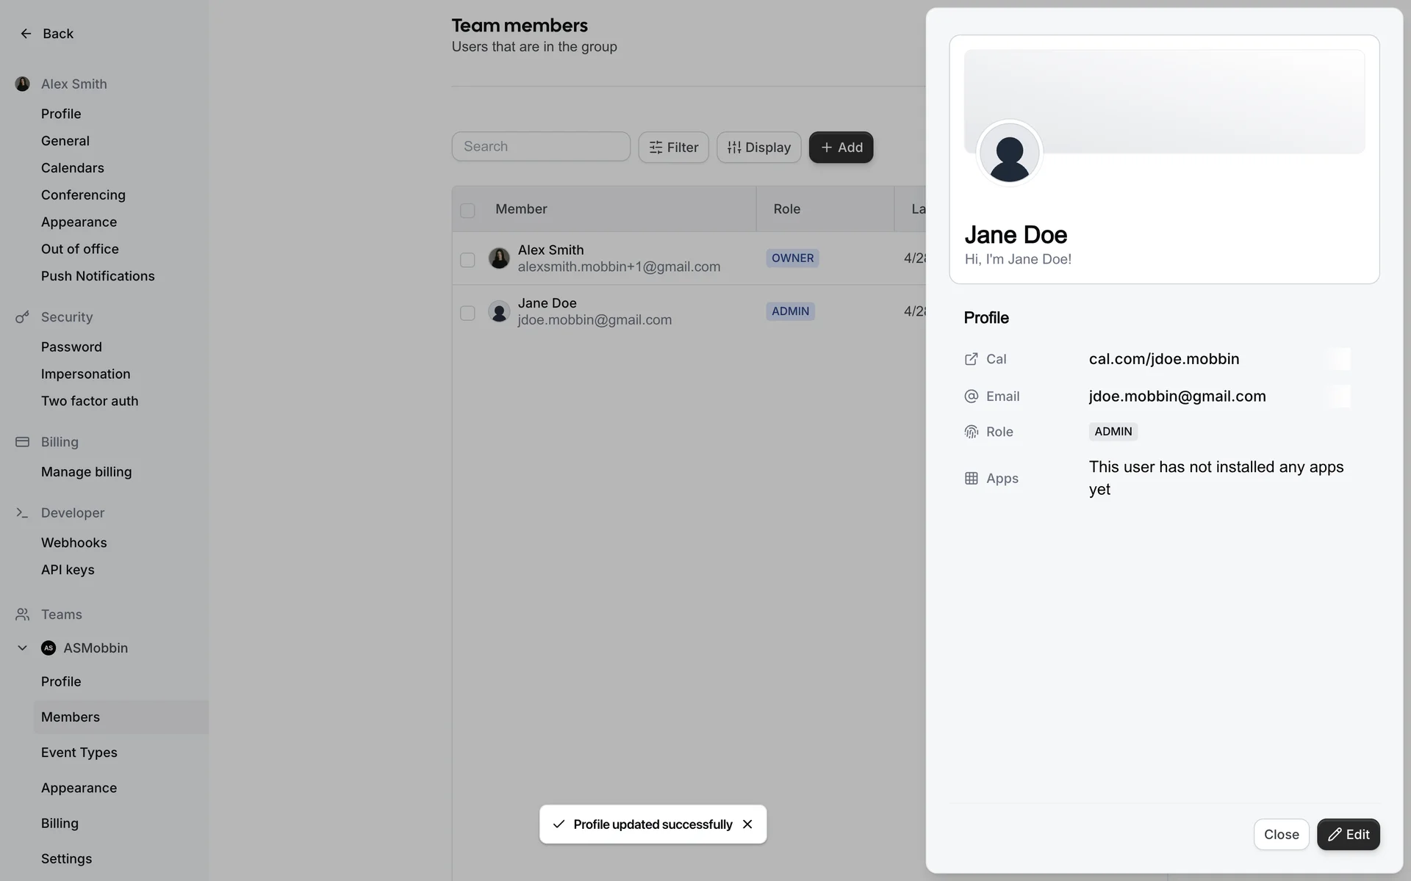Open the Webhooks settings page
Image resolution: width=1411 pixels, height=881 pixels.
74,543
